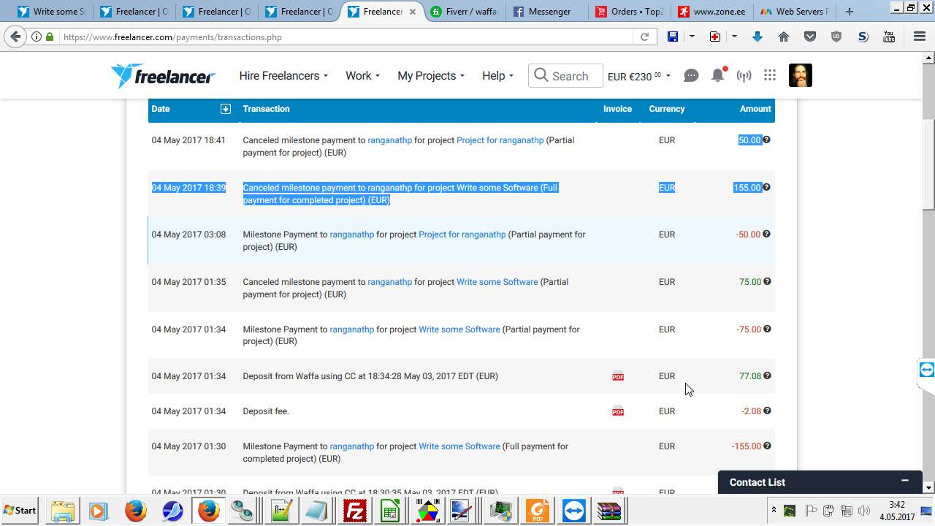The image size is (935, 526).
Task: Click the YouTube toolbar icon
Action: (889, 37)
